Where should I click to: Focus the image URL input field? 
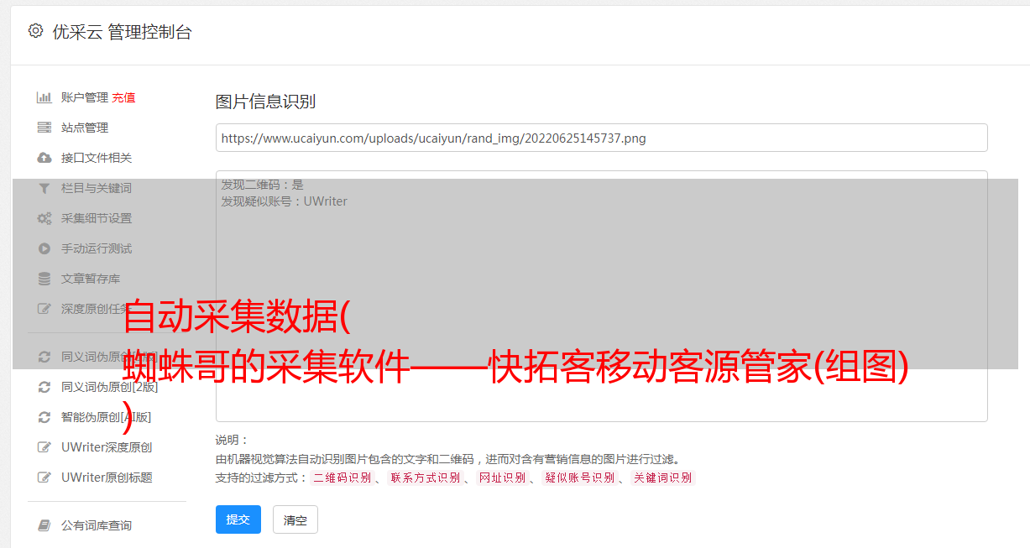[601, 138]
